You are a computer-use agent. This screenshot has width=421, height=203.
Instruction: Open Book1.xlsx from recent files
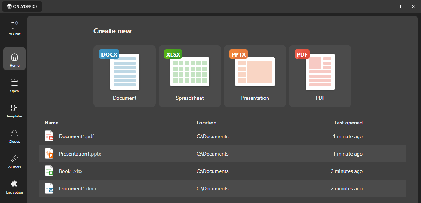(222, 171)
